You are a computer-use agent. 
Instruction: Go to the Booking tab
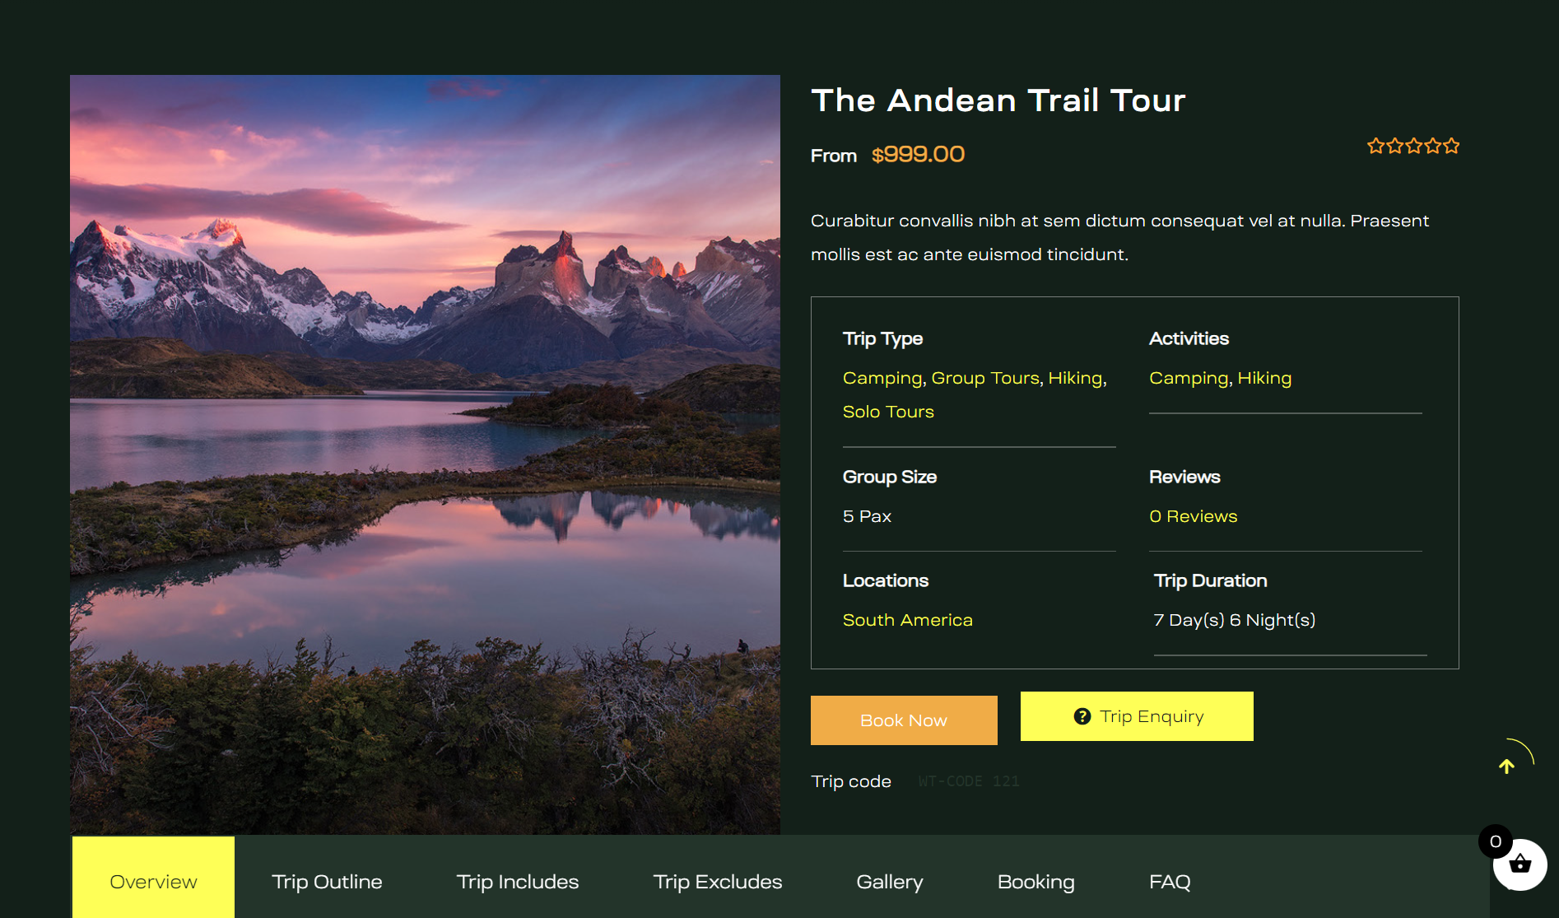pyautogui.click(x=1035, y=882)
